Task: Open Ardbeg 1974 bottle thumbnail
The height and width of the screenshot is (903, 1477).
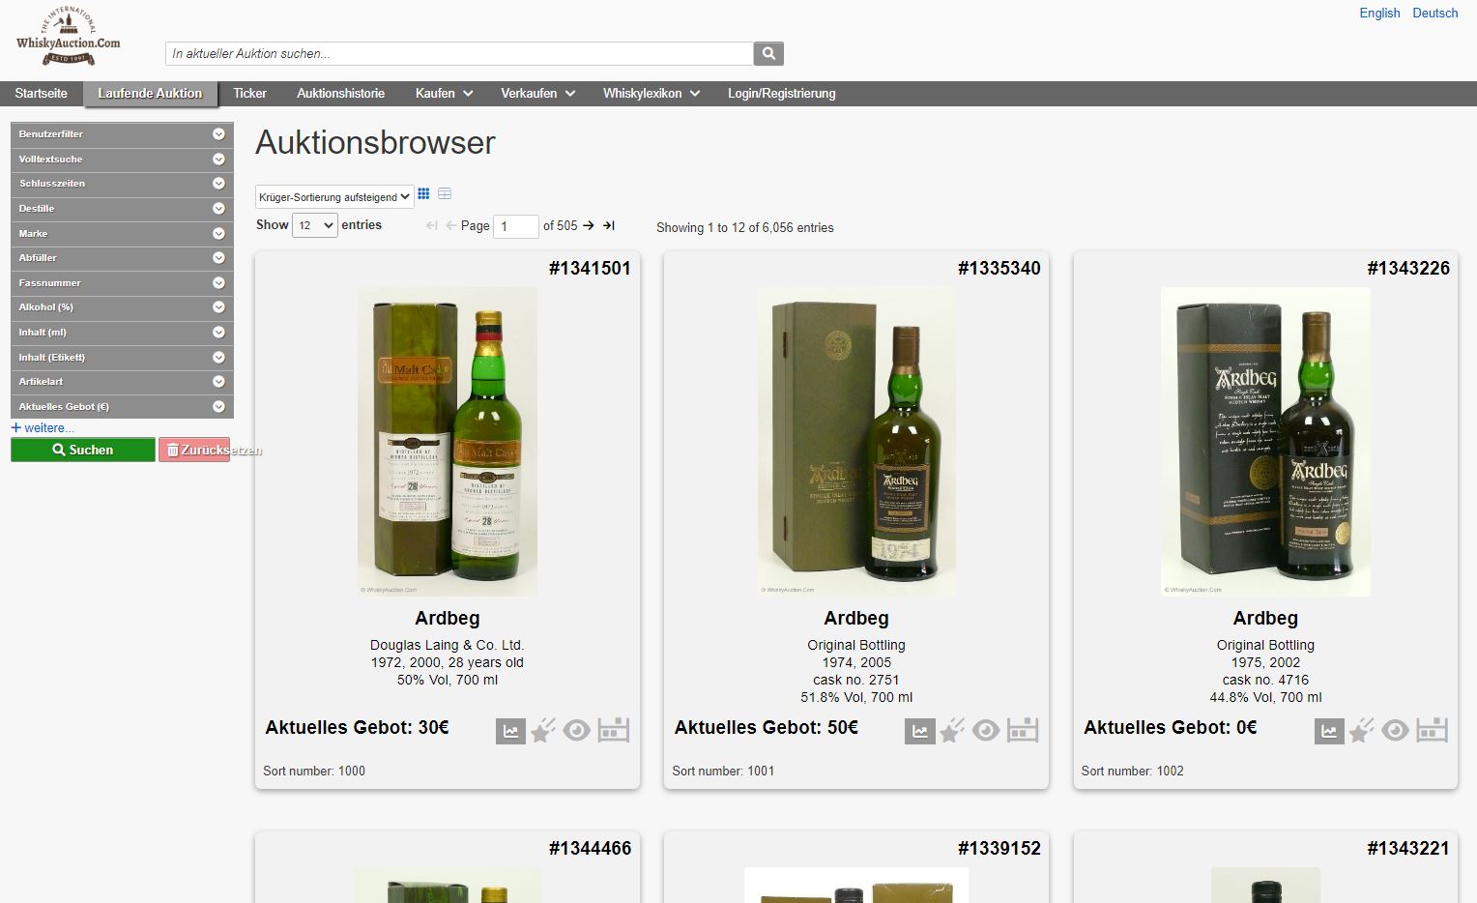Action: [856, 442]
